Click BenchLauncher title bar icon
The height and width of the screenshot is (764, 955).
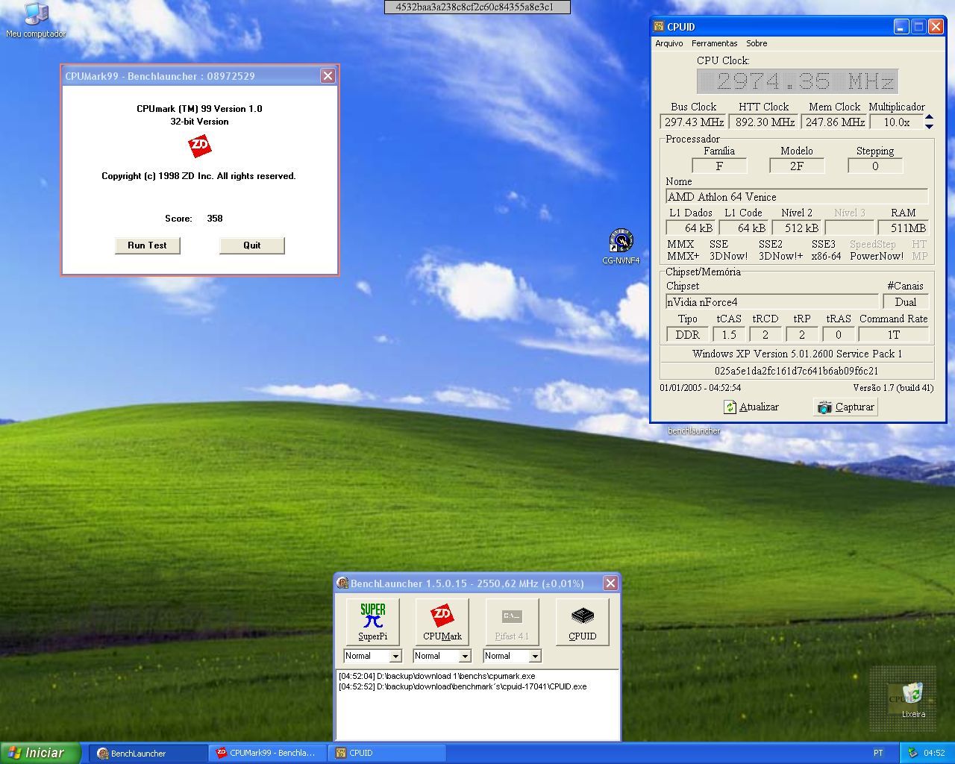342,583
